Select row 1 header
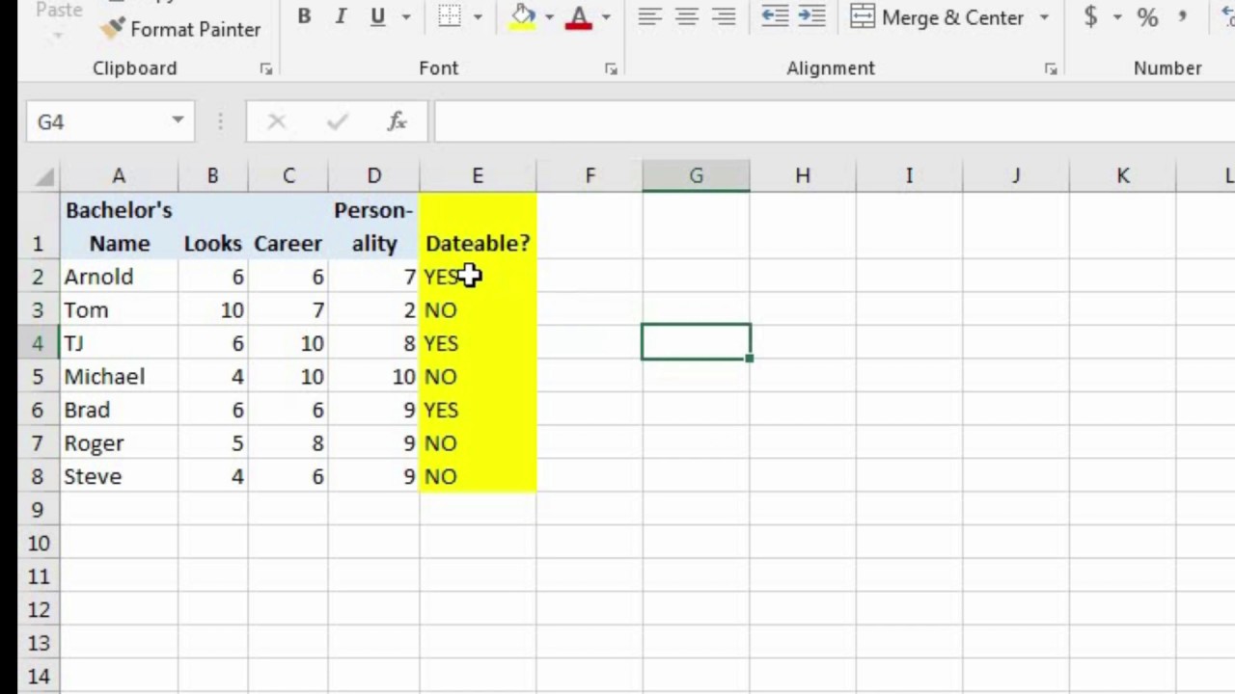 pyautogui.click(x=39, y=227)
